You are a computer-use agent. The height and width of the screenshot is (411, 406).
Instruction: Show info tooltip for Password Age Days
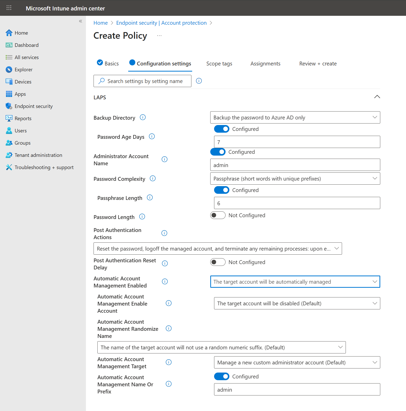[x=152, y=136]
